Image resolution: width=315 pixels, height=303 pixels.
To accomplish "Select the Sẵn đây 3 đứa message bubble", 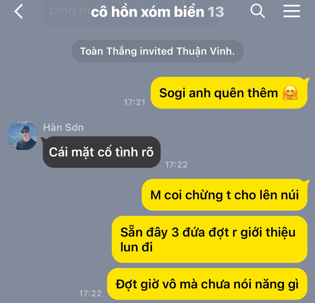I will pos(209,239).
